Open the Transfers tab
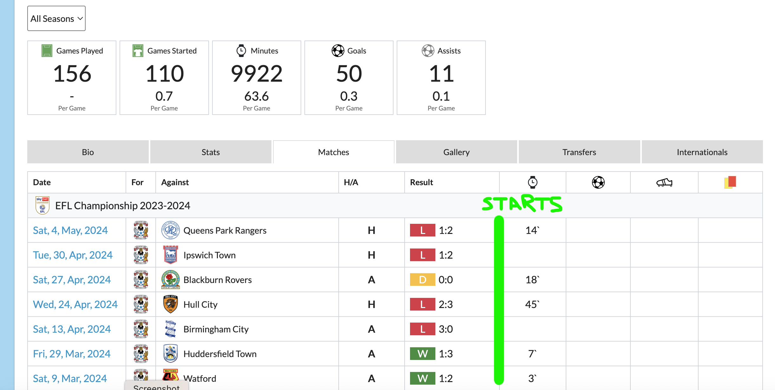This screenshot has height=390, width=775. [579, 152]
